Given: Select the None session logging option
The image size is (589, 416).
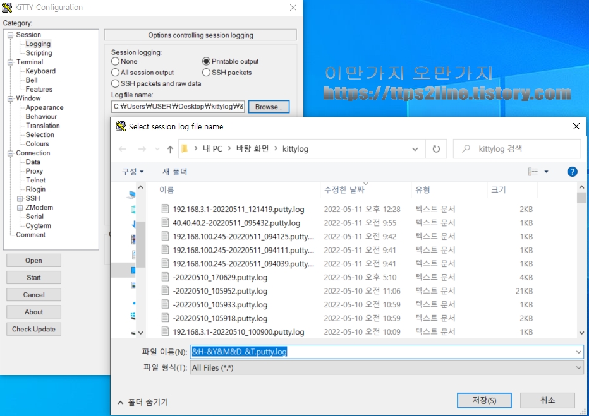Looking at the screenshot, I should click(x=115, y=61).
